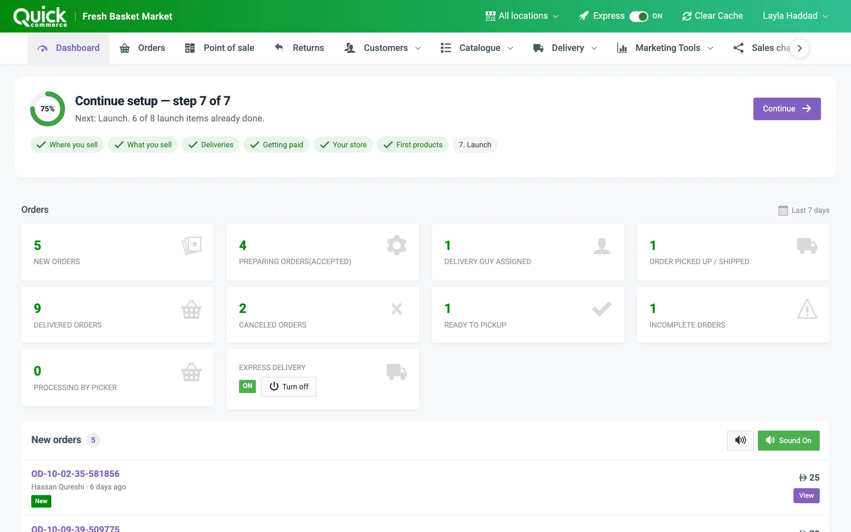The width and height of the screenshot is (851, 532).
Task: View order OD-10-02-35-581856
Action: click(x=806, y=495)
